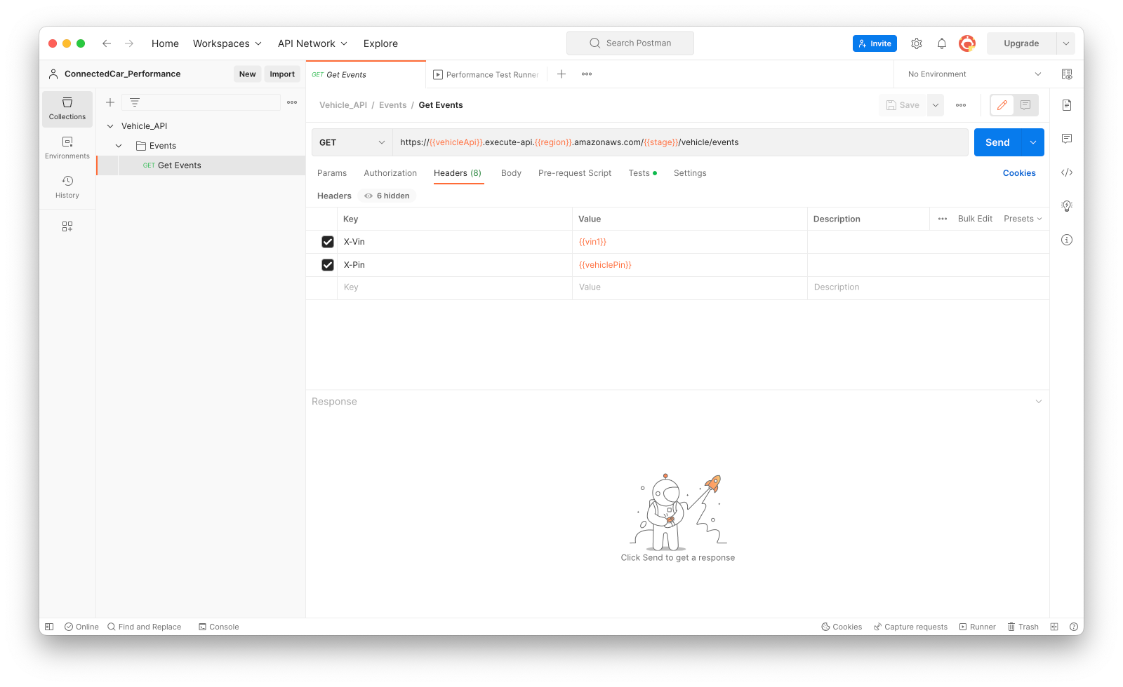The width and height of the screenshot is (1123, 687).
Task: Show the 6 hidden headers
Action: coord(387,196)
